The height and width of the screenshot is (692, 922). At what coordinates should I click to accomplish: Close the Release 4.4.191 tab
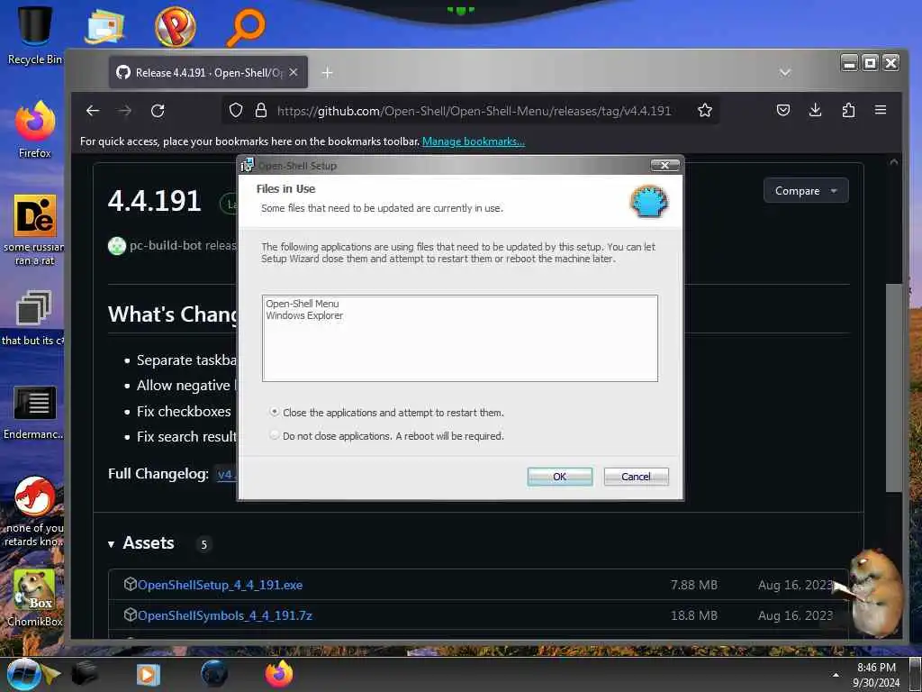click(294, 72)
